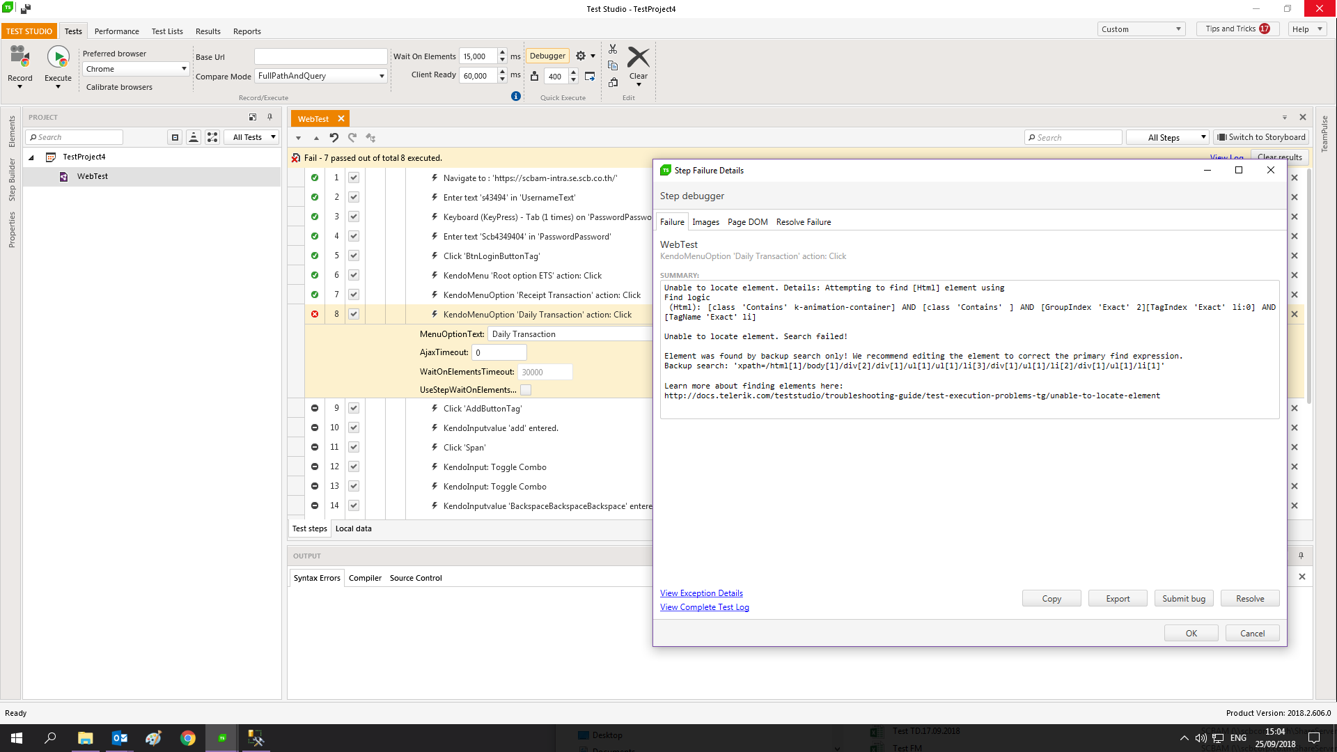Open the quick execute settings gear

pyautogui.click(x=581, y=56)
